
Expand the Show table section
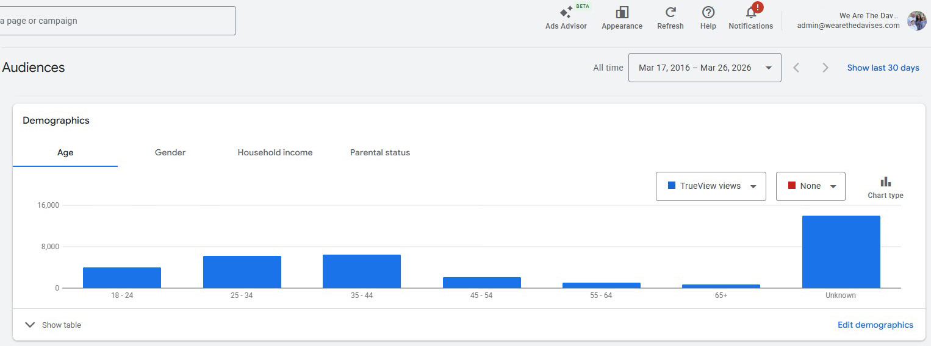click(53, 325)
